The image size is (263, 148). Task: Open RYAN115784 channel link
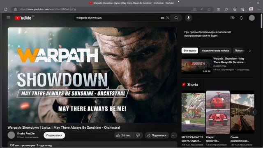(x=219, y=66)
